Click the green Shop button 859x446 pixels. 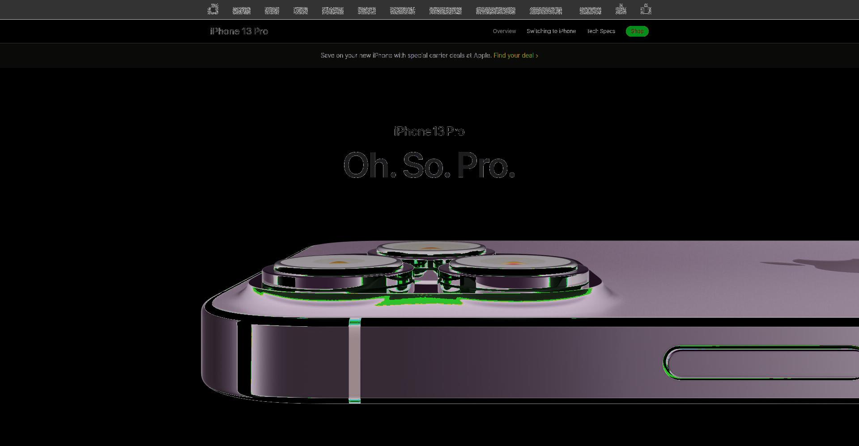point(637,31)
